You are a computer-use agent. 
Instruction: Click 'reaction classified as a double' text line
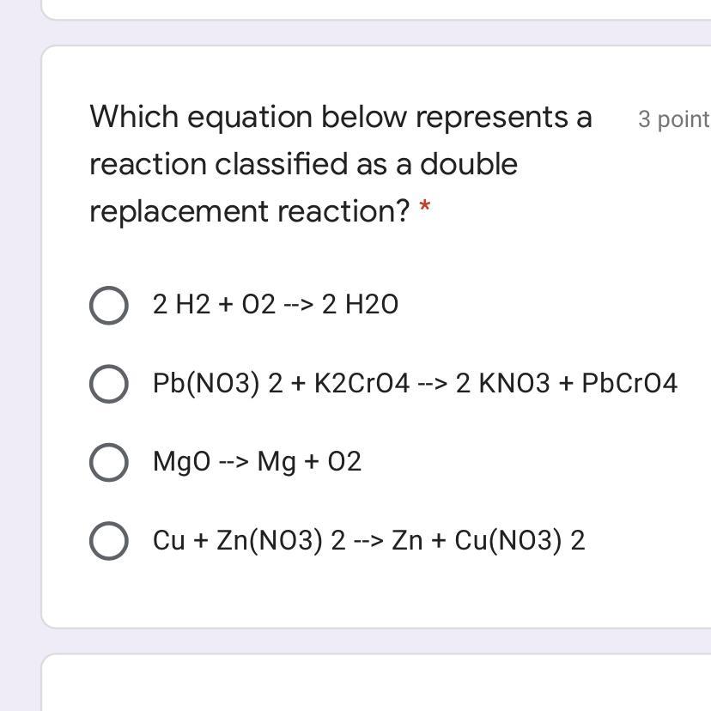coord(303,164)
